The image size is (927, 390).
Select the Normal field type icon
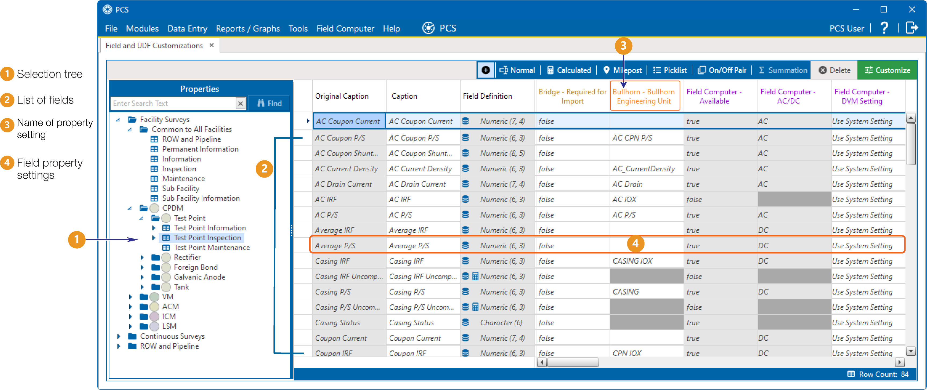(x=517, y=70)
